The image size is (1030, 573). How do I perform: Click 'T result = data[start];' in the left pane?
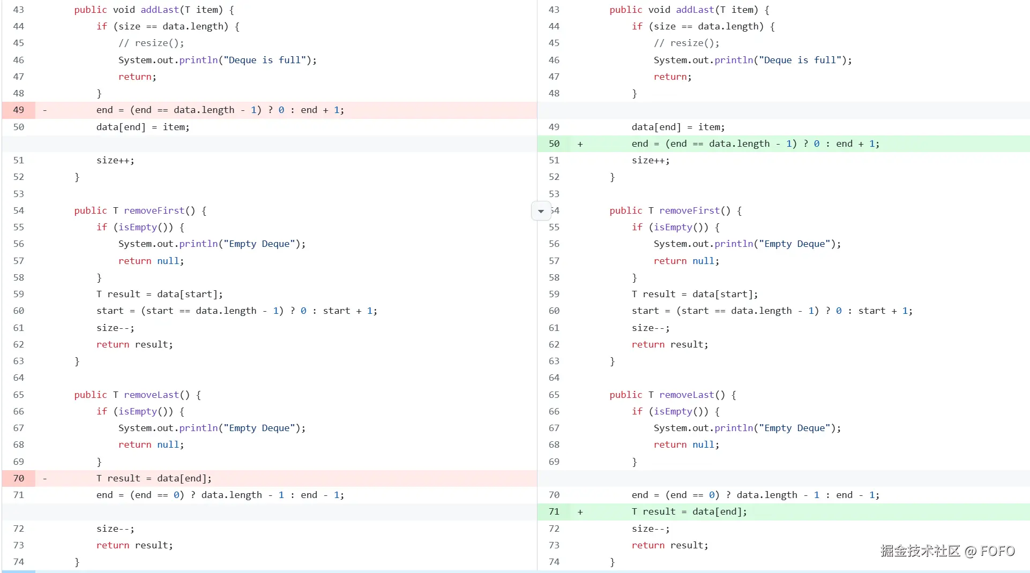coord(160,295)
